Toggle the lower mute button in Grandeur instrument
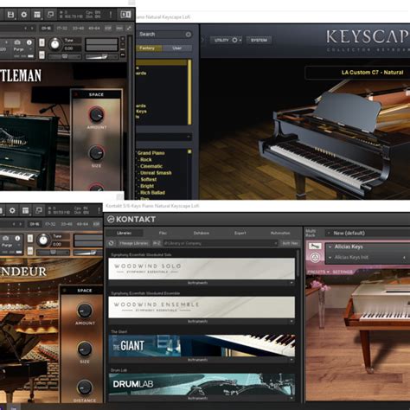Viewport: 410px width, 410px height. tap(30, 251)
